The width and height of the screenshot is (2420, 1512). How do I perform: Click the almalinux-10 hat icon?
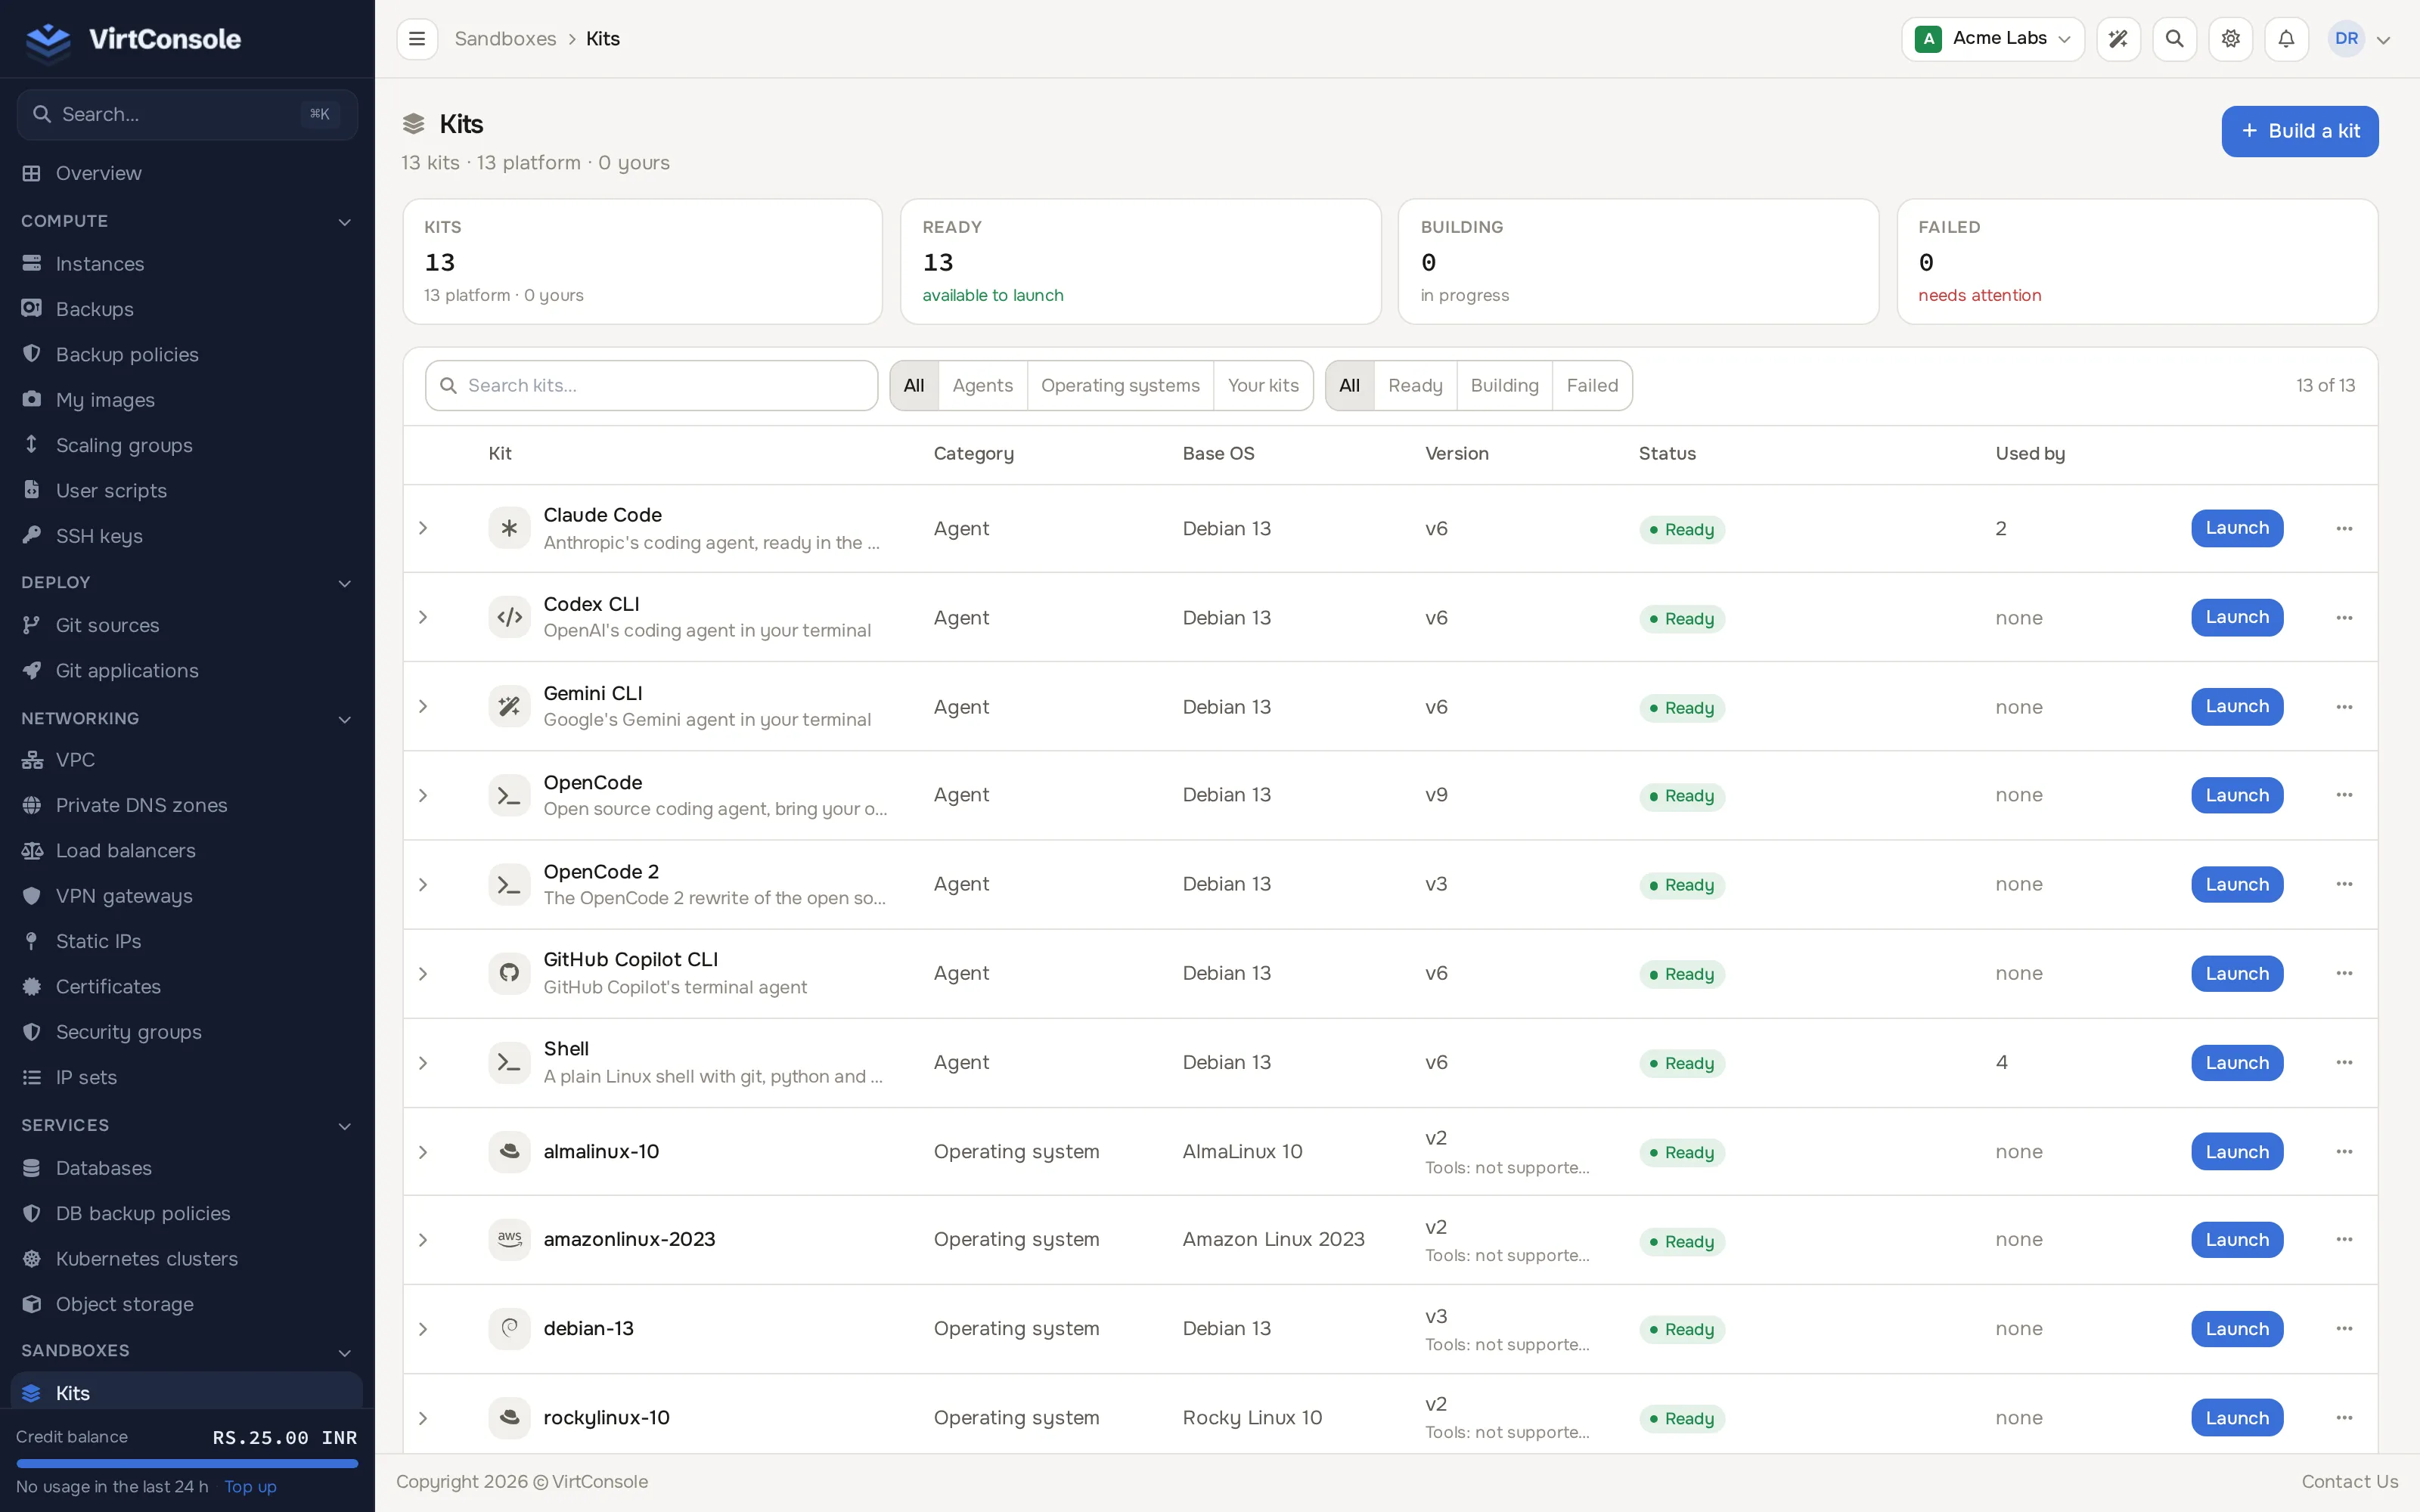click(509, 1151)
